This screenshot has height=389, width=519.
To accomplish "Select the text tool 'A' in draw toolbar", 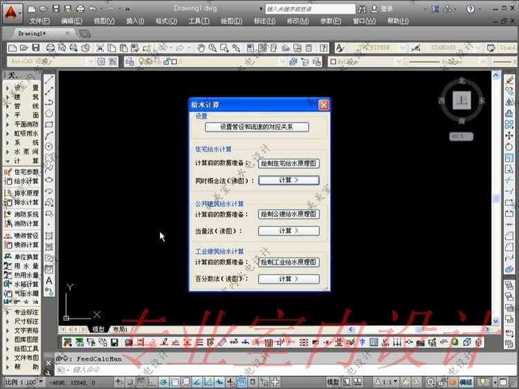I will click(x=49, y=281).
